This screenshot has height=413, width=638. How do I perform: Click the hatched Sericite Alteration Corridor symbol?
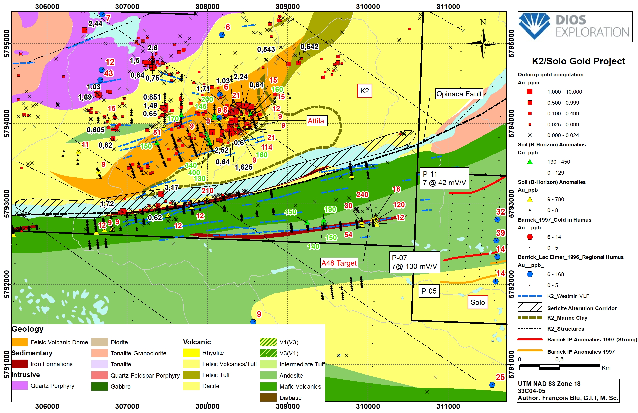(x=530, y=307)
